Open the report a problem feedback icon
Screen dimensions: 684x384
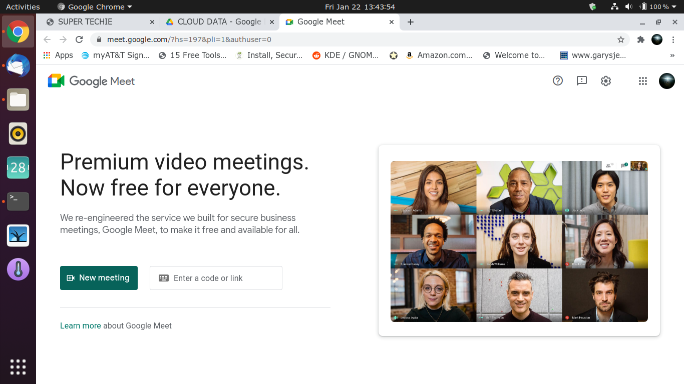click(x=582, y=80)
